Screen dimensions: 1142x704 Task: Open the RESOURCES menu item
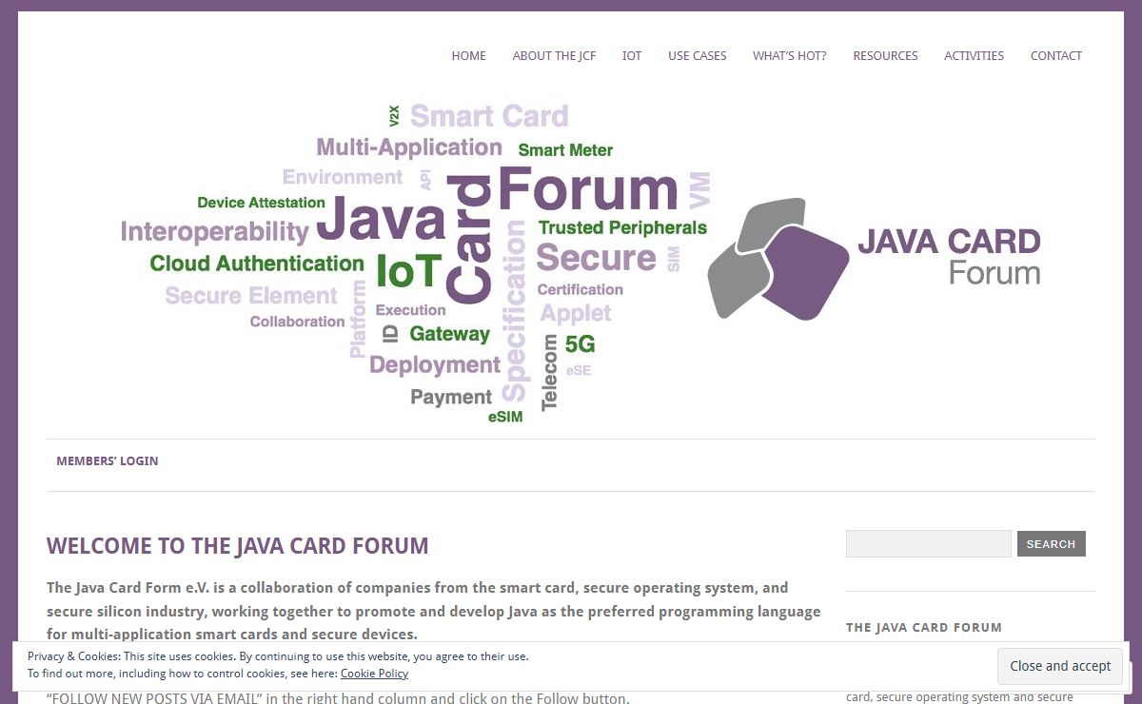pos(885,56)
